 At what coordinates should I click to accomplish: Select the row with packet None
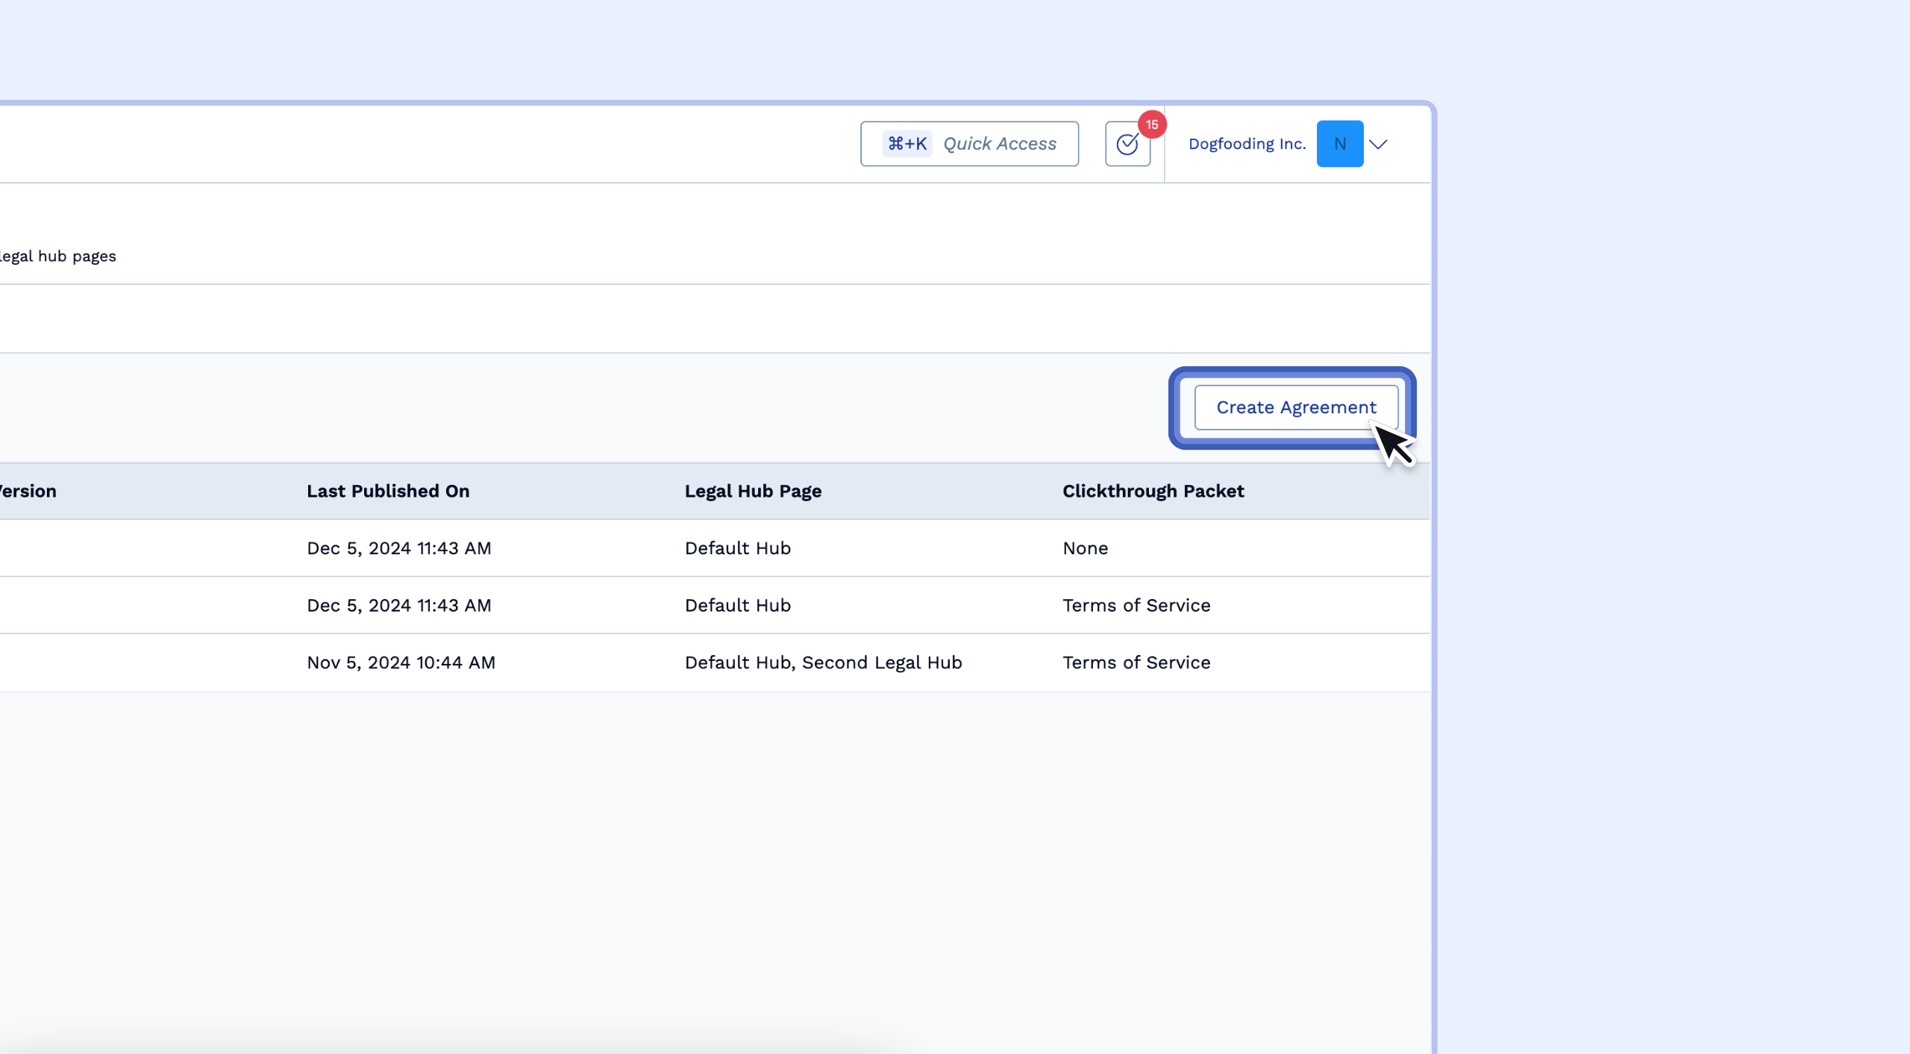coord(1085,548)
